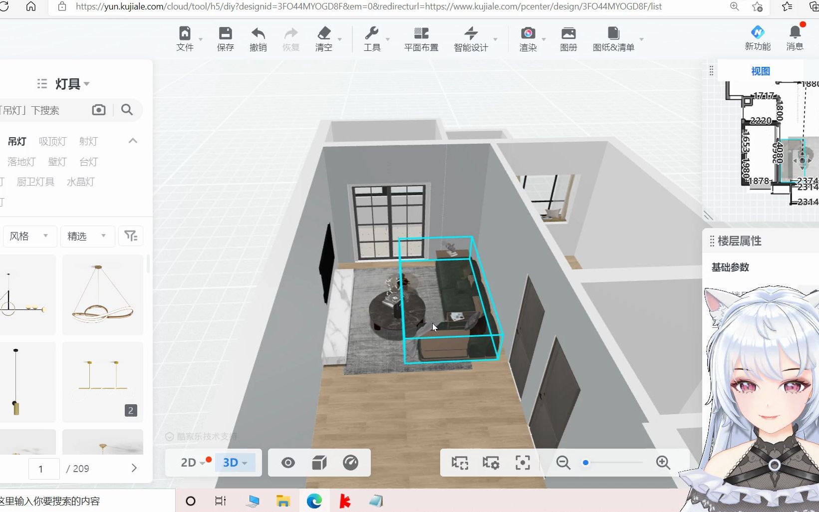The width and height of the screenshot is (819, 512).
Task: Start rendering with 渲染
Action: pos(528,39)
